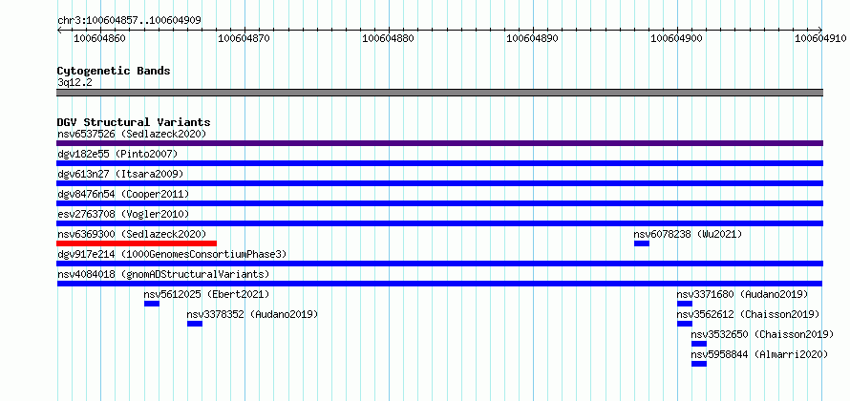Image resolution: width=850 pixels, height=401 pixels.
Task: Click the blue dgv8476n54 variant bar
Action: [x=439, y=203]
